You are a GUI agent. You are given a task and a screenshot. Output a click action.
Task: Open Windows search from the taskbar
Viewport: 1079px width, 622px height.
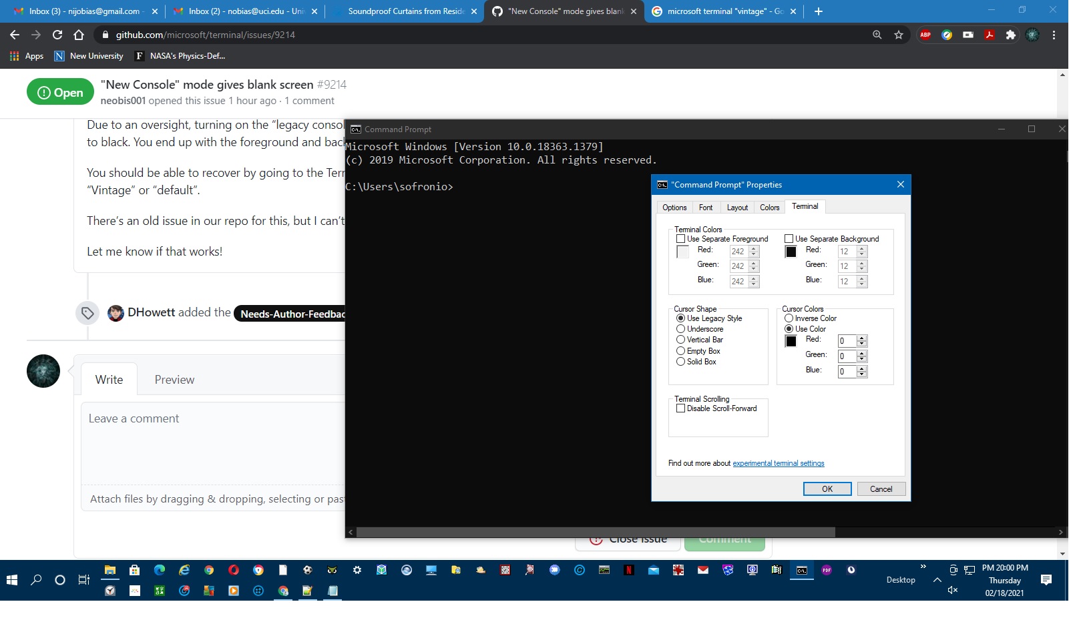pos(36,580)
